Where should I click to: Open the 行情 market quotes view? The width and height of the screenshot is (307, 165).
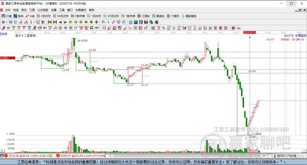pos(7,16)
